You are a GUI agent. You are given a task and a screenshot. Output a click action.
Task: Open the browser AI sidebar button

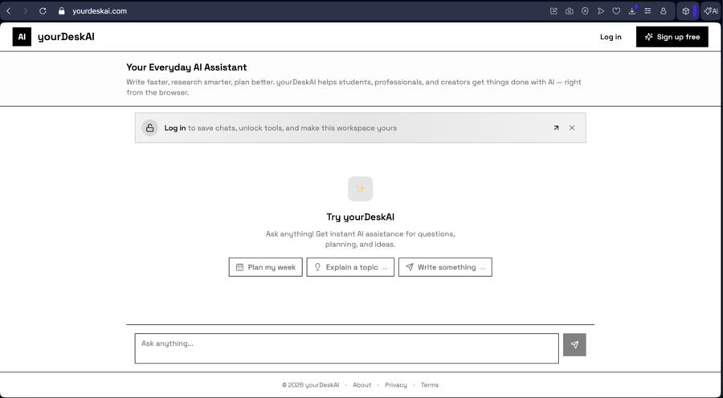point(711,11)
